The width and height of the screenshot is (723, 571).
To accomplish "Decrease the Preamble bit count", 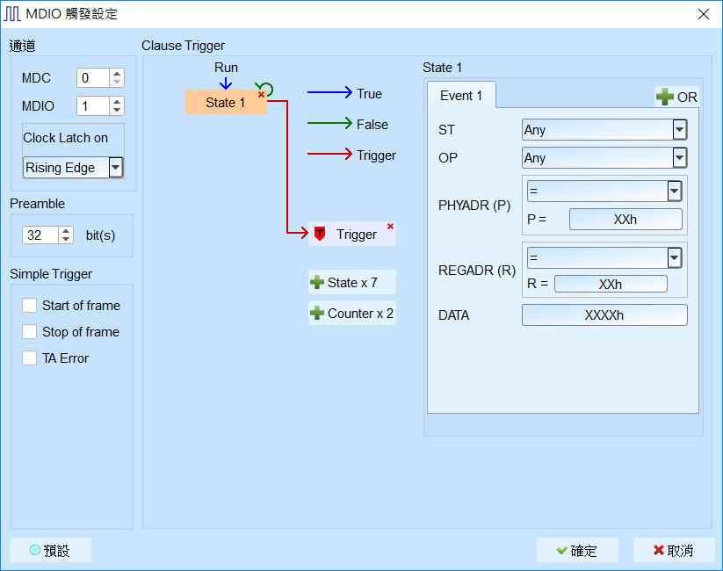I will (x=66, y=239).
